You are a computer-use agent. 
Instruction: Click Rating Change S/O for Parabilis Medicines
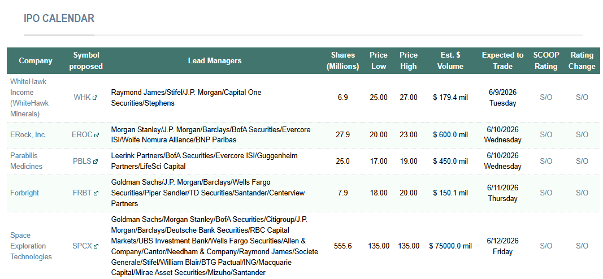click(582, 161)
